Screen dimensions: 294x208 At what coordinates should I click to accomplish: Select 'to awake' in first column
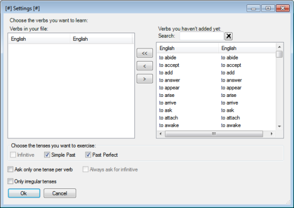click(x=169, y=125)
